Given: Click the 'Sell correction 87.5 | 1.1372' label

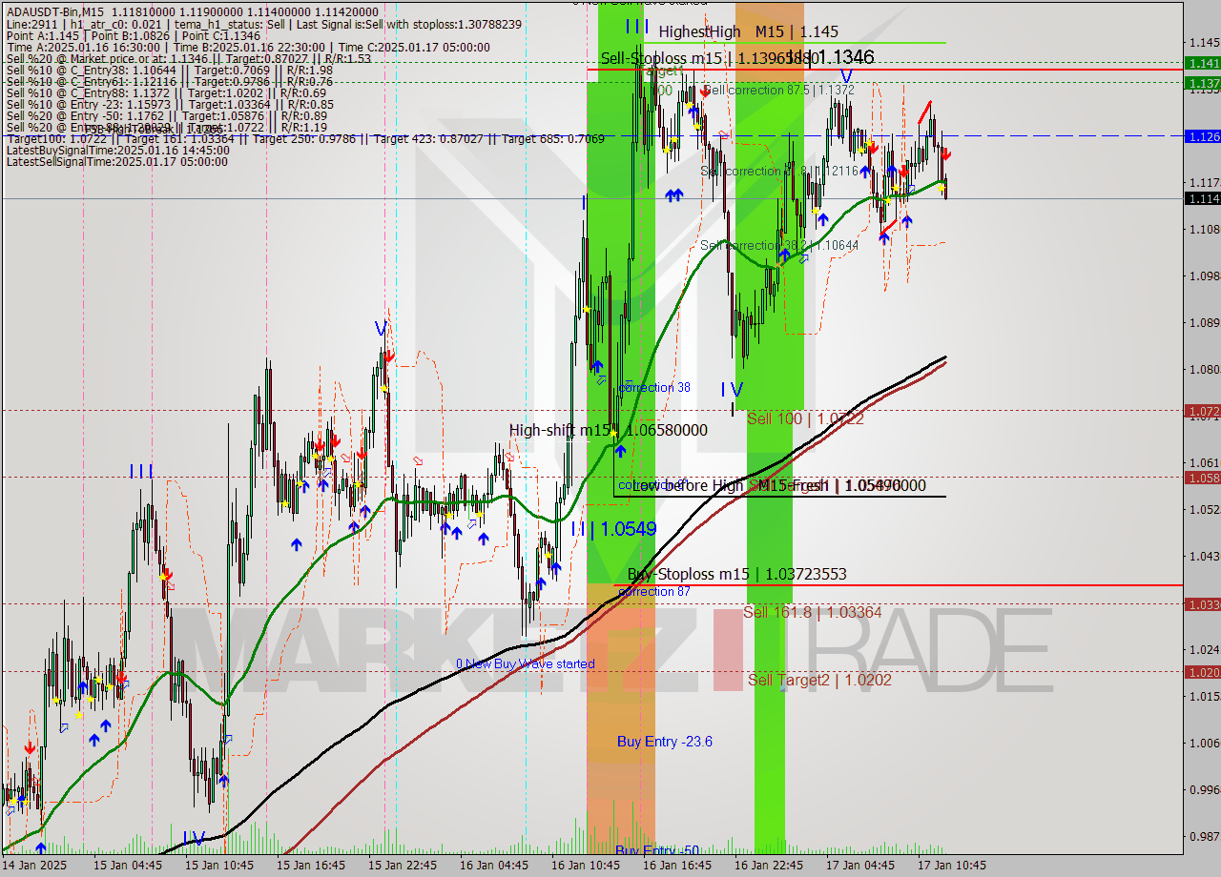Looking at the screenshot, I should click(777, 90).
